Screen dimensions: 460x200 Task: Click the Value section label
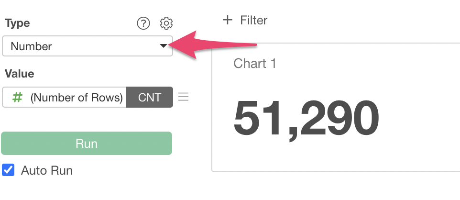19,74
